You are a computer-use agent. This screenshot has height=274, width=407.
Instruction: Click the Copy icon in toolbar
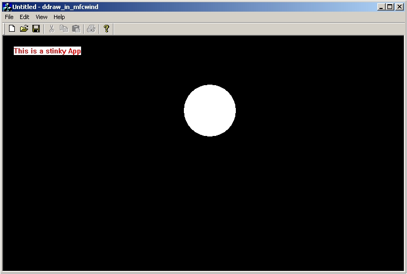(x=64, y=29)
